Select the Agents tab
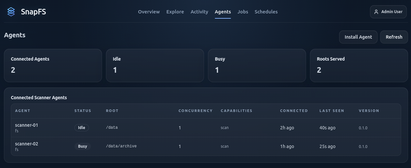Viewport: 411px width, 168px height. coord(223,12)
